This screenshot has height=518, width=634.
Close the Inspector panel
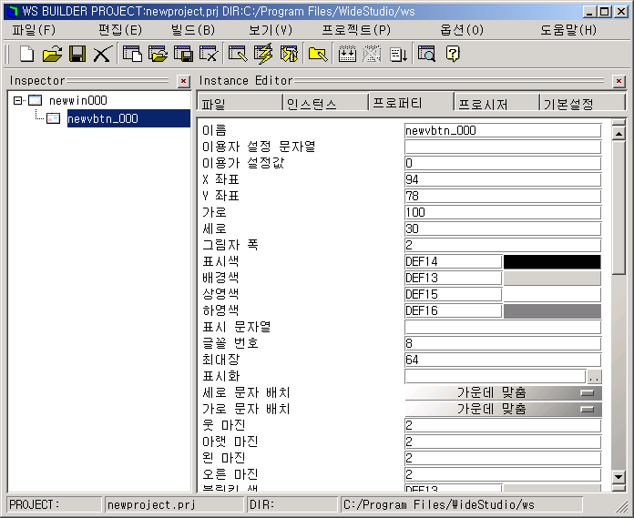[x=184, y=81]
